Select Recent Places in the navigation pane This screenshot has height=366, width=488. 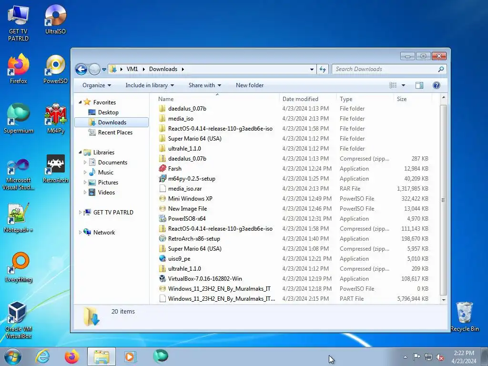click(115, 132)
